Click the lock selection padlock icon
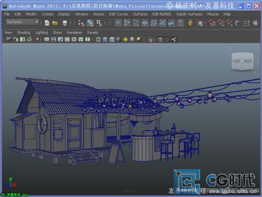This screenshot has width=262, height=197. coord(190,23)
